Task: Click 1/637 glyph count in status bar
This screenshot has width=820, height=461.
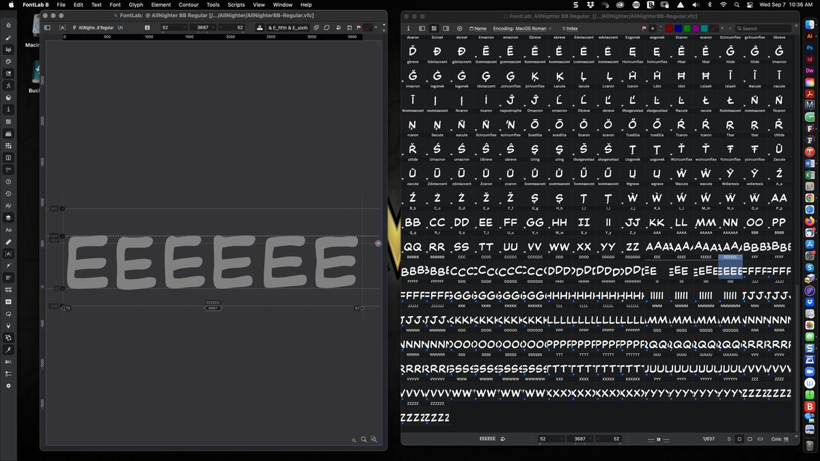Action: coord(709,438)
